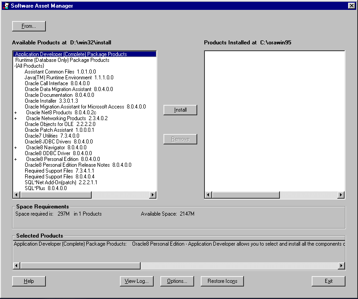This screenshot has width=358, height=299.
Task: Select Application Developer (Complete) Package Products
Action: [x=85, y=54]
